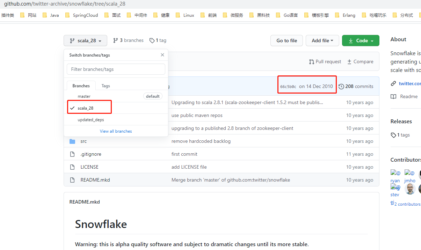Screen dimensions: 421x250
Task: Open the 'Upgrading to scala 2.8.1' commit
Action: click(247, 102)
